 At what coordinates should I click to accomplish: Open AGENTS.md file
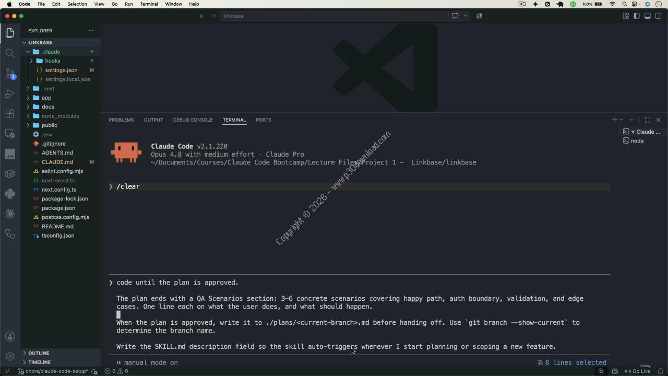tap(61, 153)
